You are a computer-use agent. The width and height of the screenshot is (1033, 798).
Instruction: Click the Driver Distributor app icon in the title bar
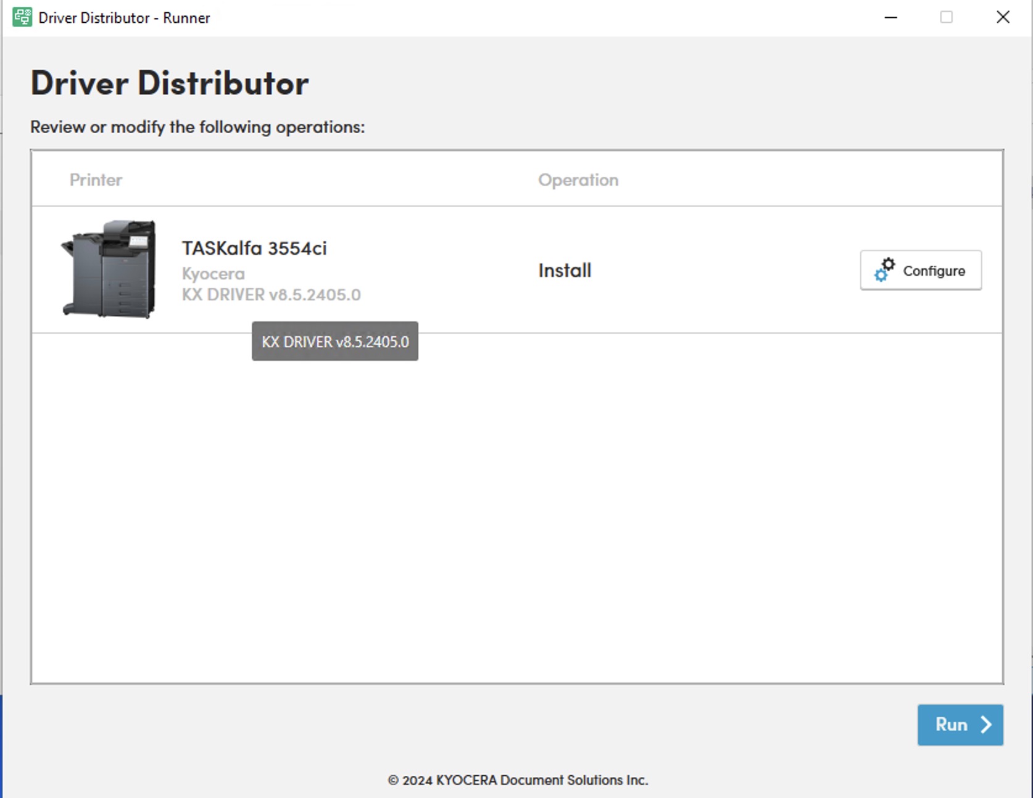[x=22, y=17]
